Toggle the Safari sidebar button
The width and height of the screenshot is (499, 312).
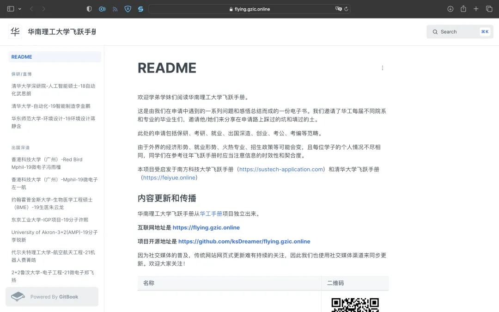(11, 9)
